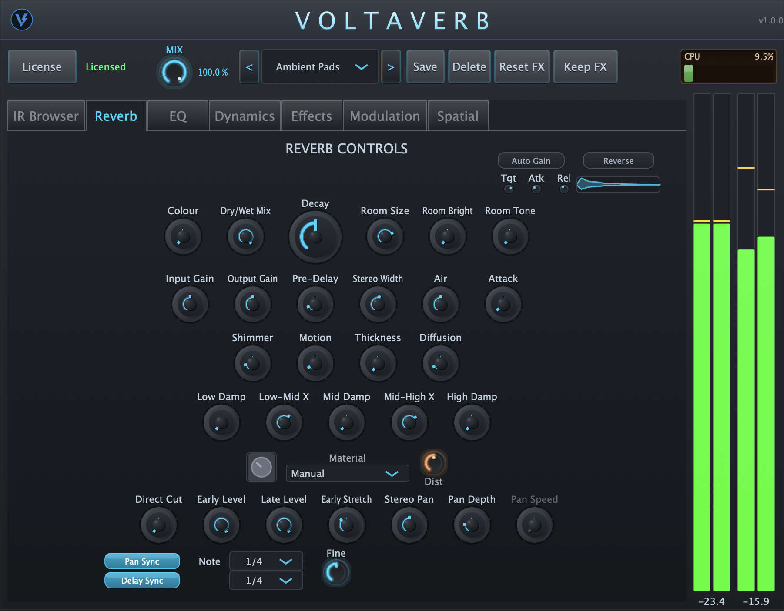
Task: Save the current preset
Action: 425,66
